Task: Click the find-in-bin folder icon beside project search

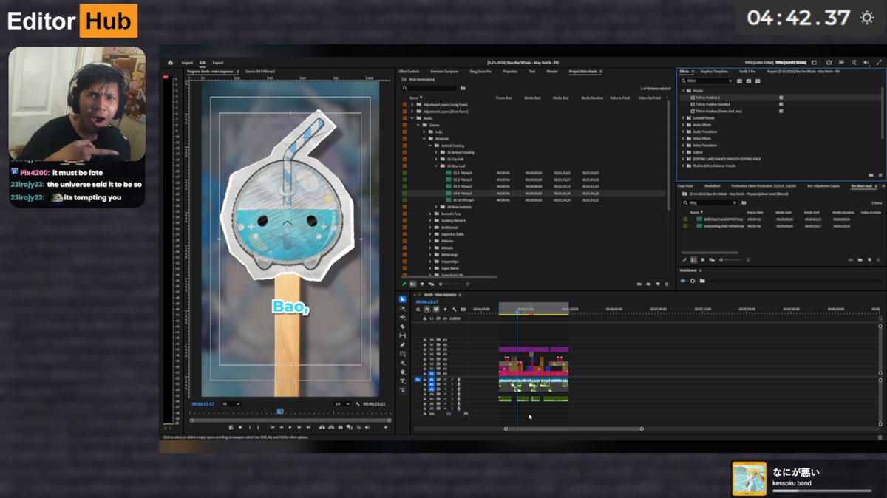Action: point(463,88)
